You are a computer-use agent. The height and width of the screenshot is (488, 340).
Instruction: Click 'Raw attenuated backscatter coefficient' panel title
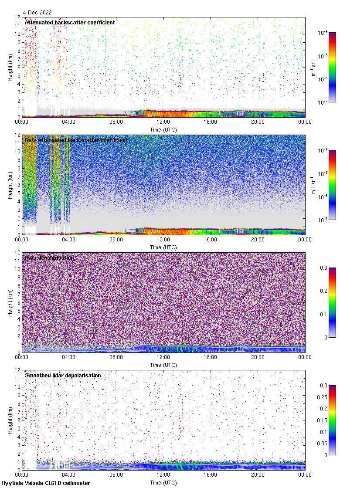pyautogui.click(x=76, y=140)
